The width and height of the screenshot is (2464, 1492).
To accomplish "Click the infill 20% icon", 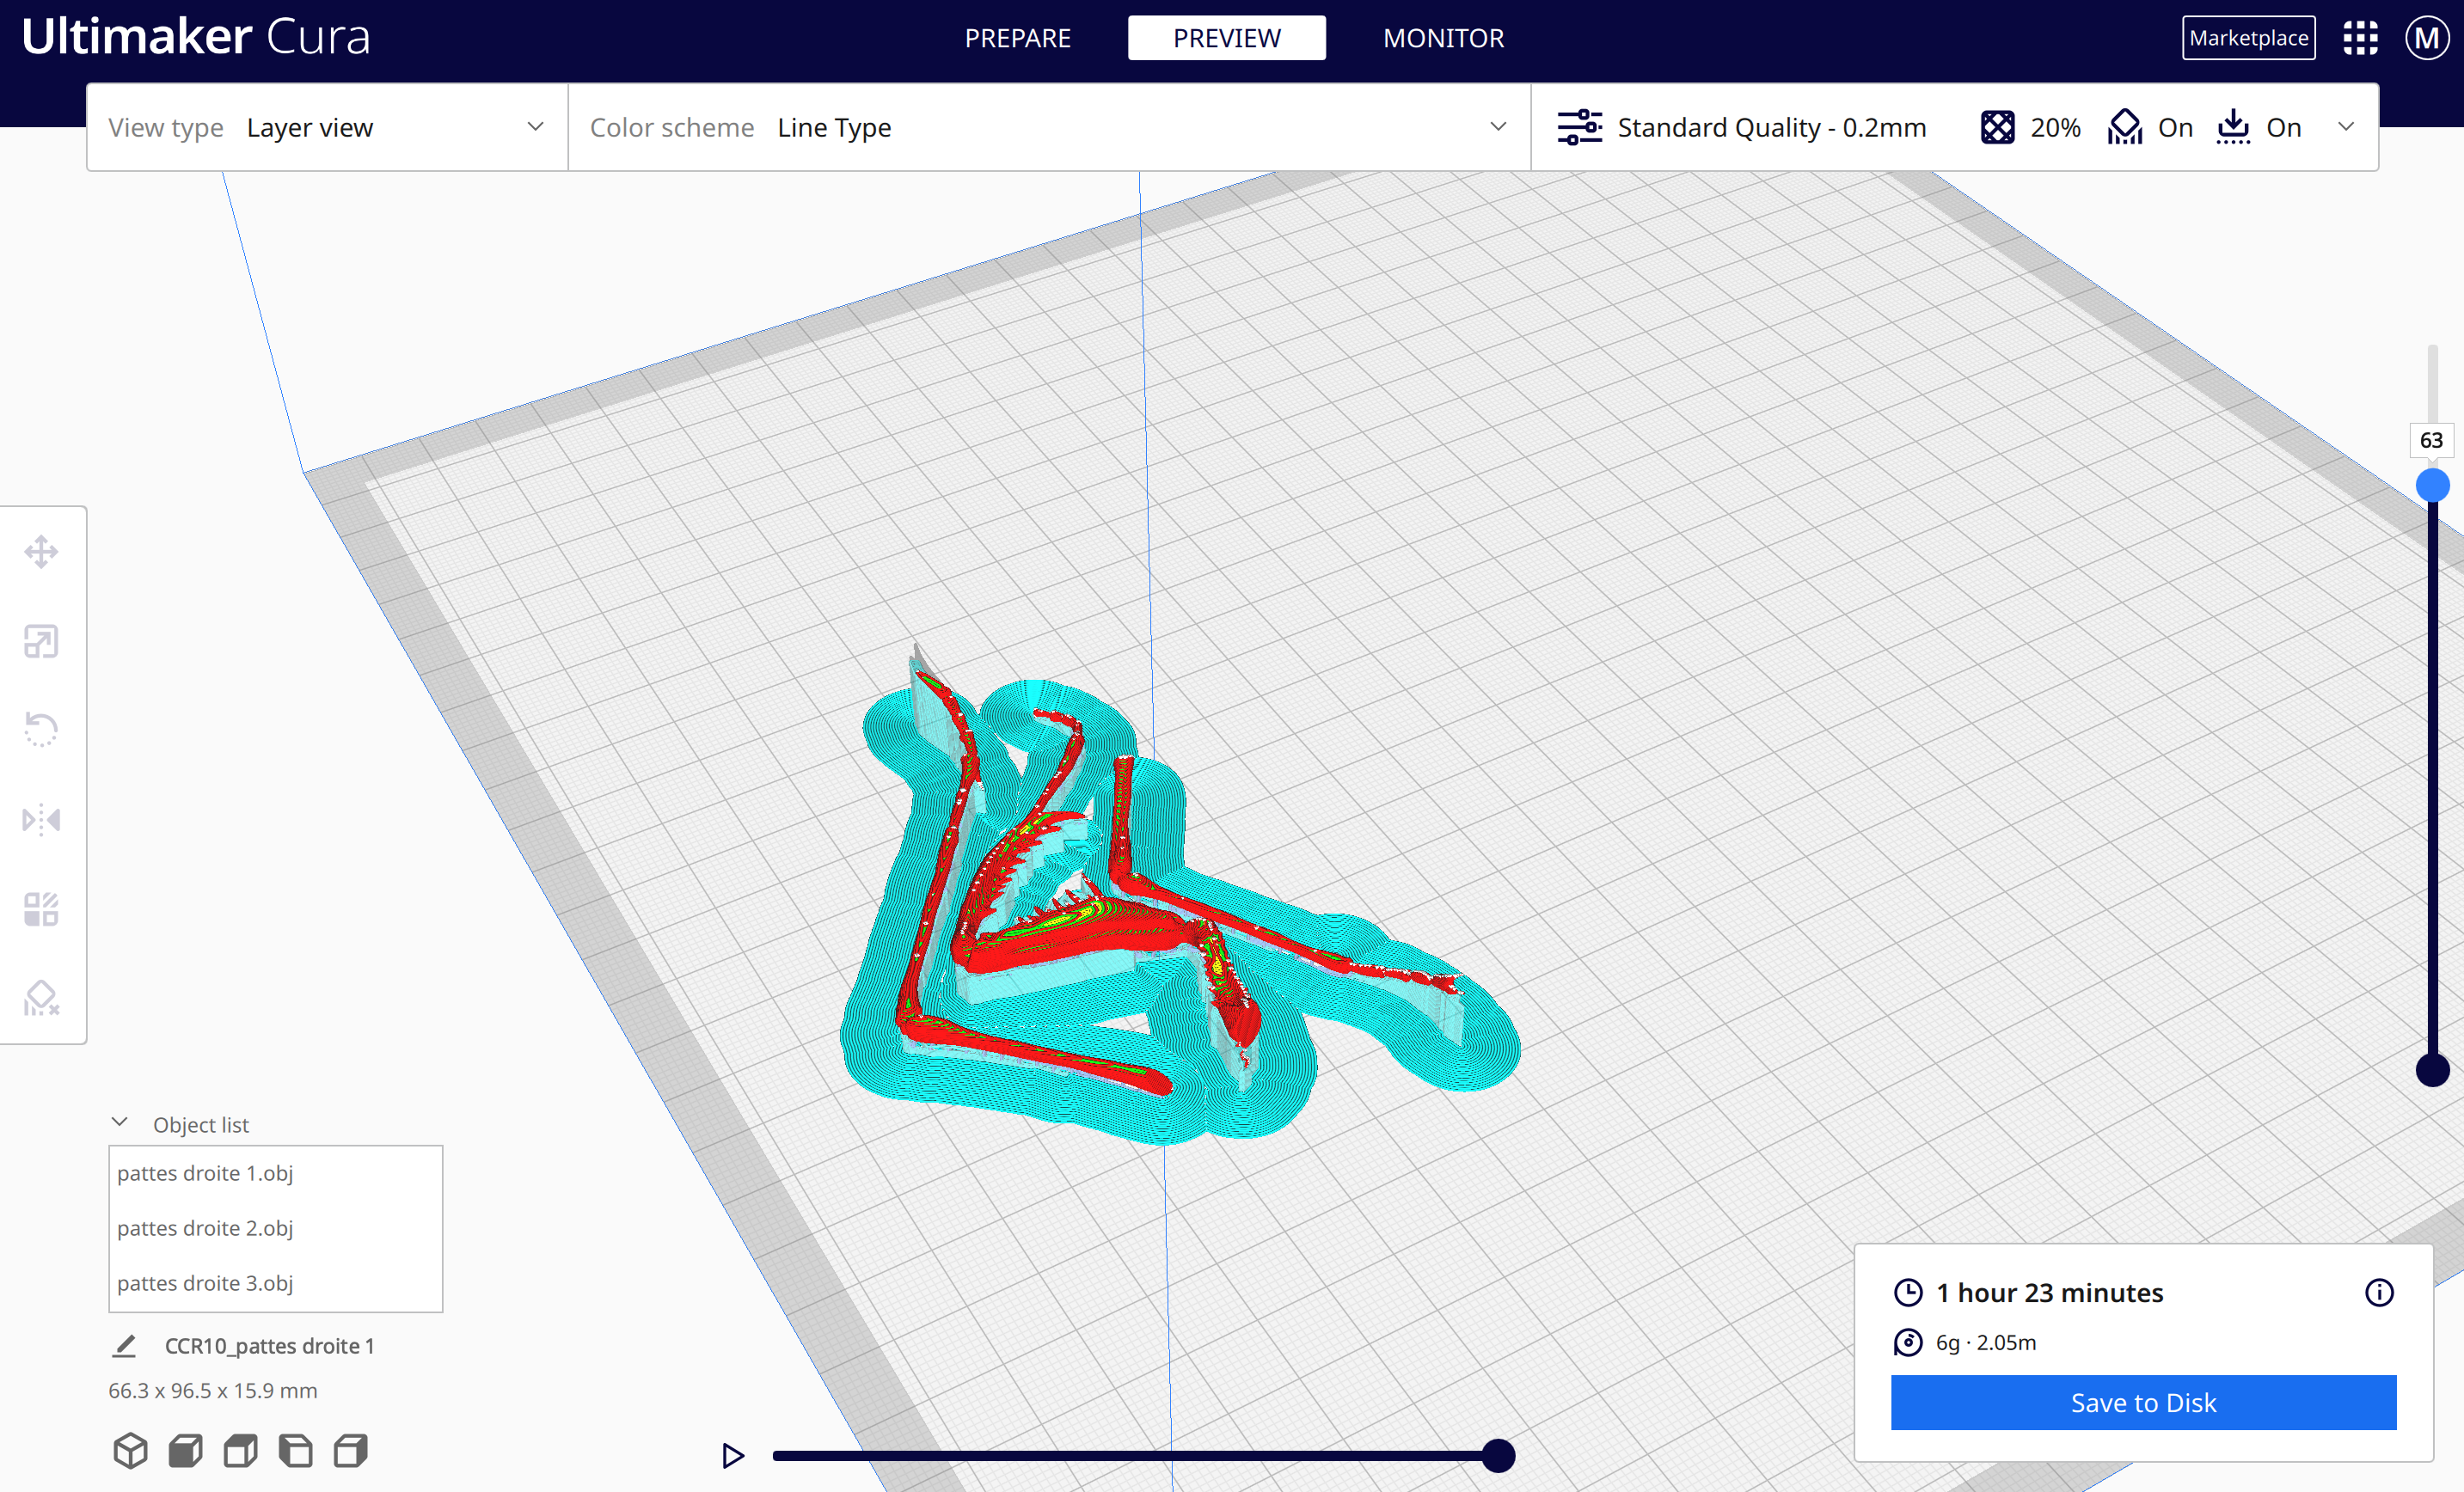I will [1997, 127].
